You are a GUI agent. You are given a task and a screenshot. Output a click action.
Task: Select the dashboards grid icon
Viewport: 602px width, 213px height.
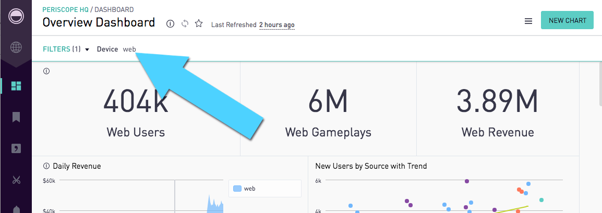click(x=16, y=86)
